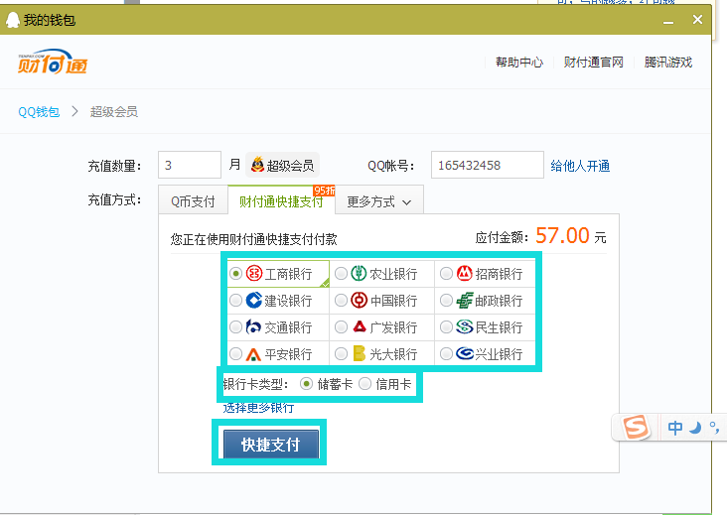Click the 快捷支付 pay button
The height and width of the screenshot is (515, 727).
(x=271, y=445)
